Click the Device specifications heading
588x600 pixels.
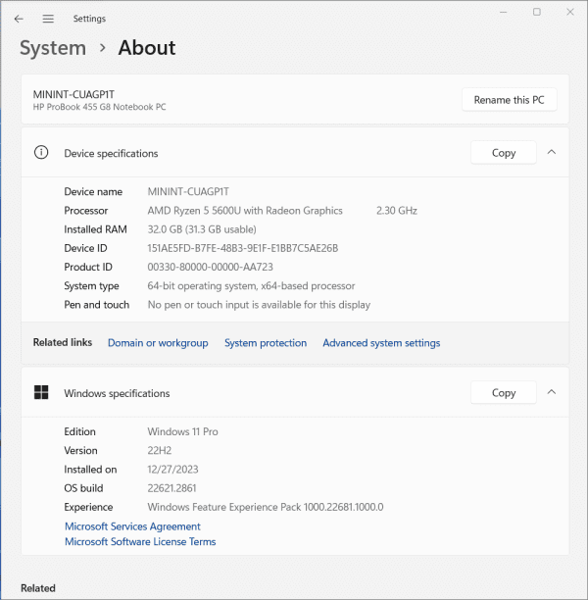click(x=111, y=154)
